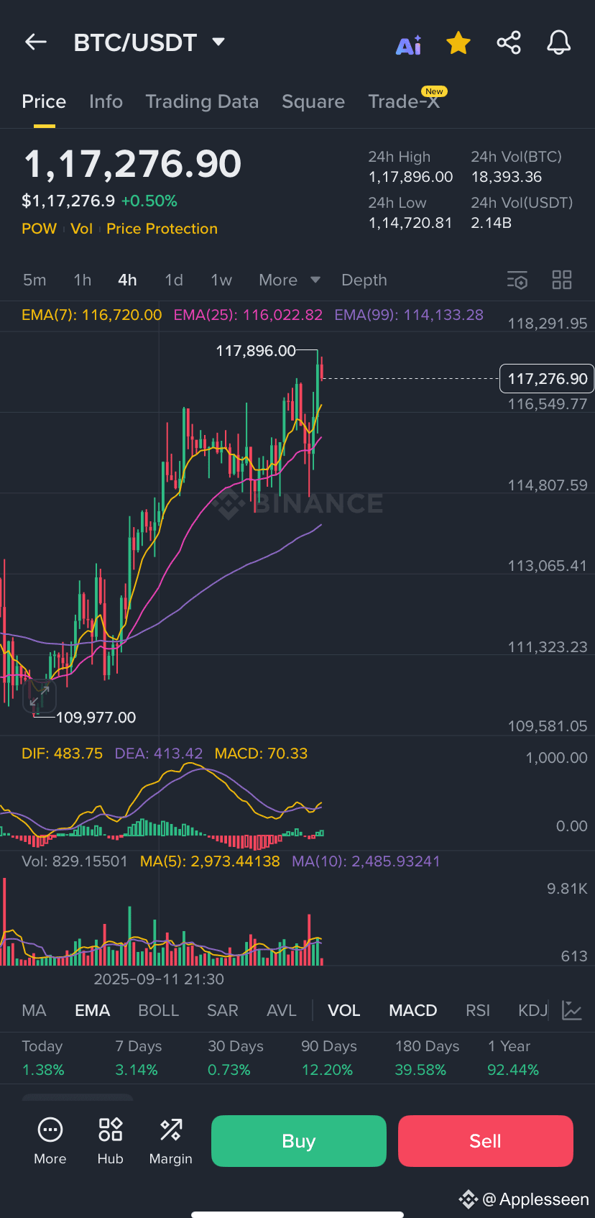The height and width of the screenshot is (1218, 595).
Task: Tap the 109,977.00 low marker on chart
Action: pos(96,718)
